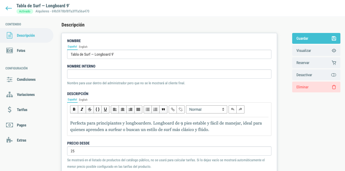
Task: Click the 'Descripción' page heading
Action: [x=73, y=25]
